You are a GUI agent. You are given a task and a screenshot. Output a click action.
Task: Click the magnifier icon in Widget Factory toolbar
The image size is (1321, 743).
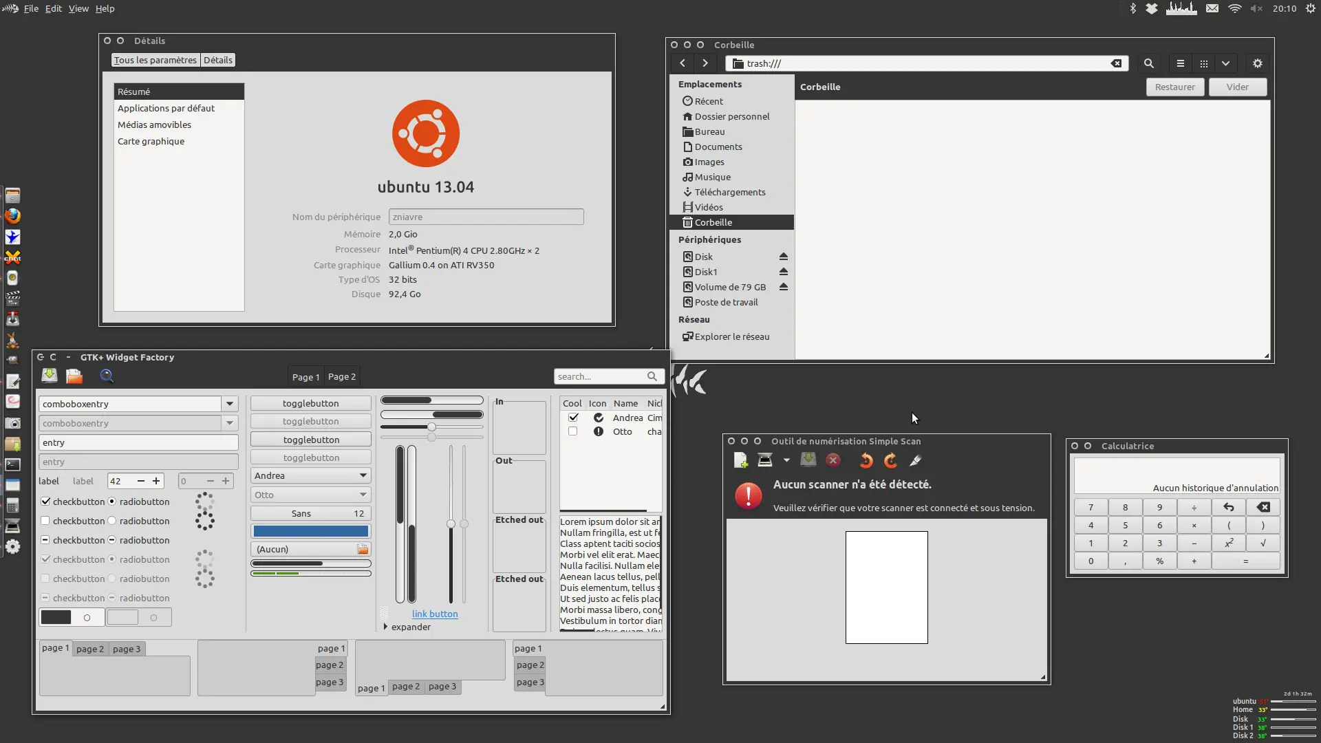107,376
